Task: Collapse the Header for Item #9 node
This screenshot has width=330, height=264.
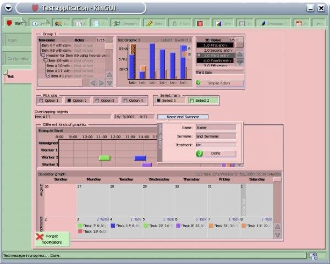Action: click(43, 56)
